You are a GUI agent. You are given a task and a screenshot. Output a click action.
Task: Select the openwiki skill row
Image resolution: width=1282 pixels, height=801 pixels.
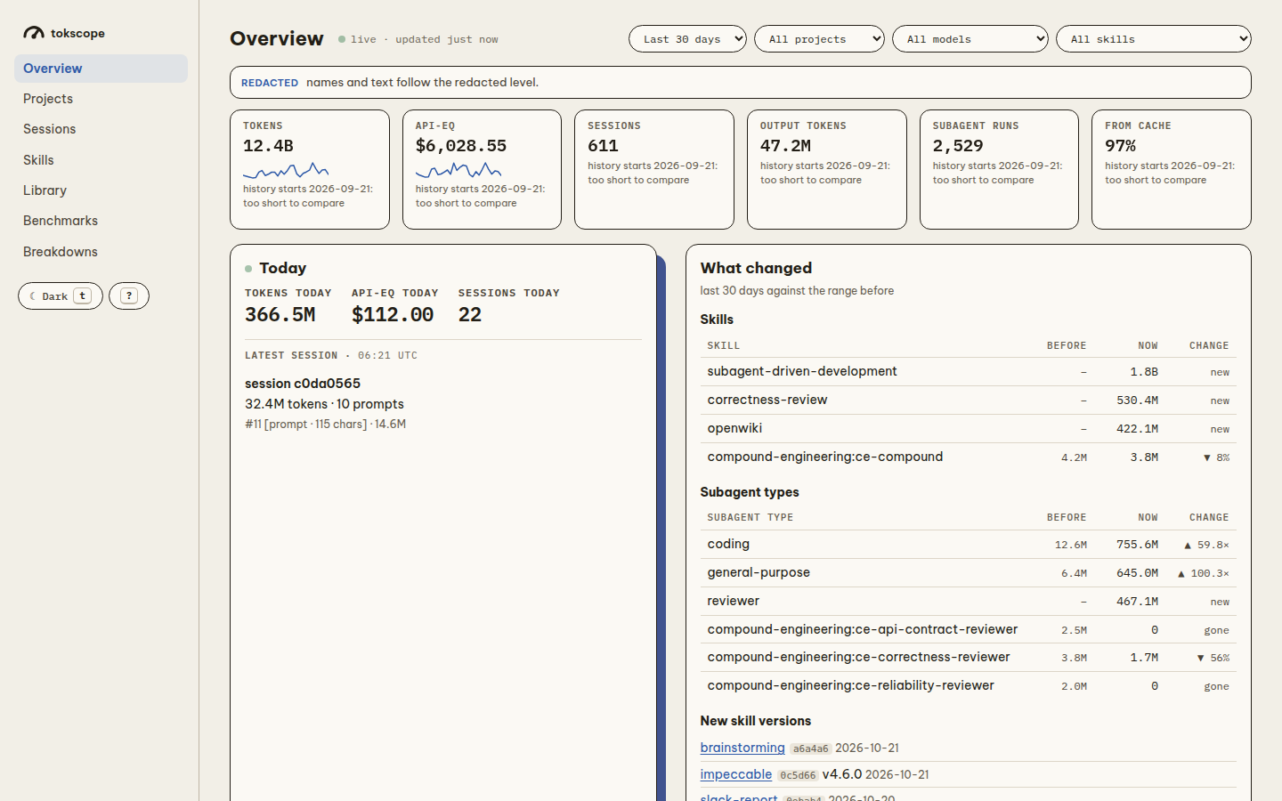coord(969,429)
